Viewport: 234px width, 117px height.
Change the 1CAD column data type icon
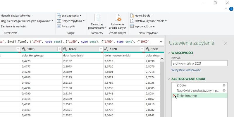pyautogui.click(x=65, y=49)
